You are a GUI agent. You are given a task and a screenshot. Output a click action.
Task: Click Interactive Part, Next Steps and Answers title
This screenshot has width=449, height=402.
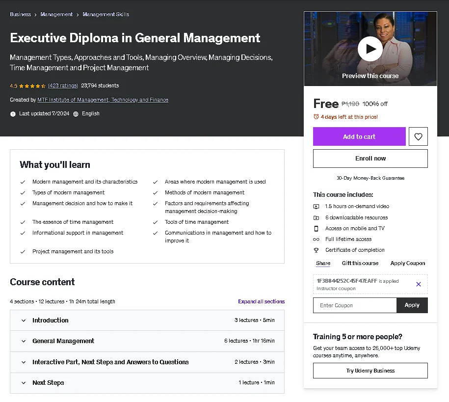point(110,362)
